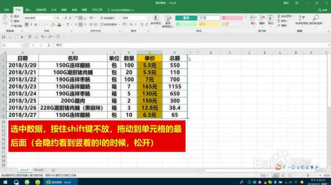
Task: Click the Decrease Decimal icon
Action: coord(147,24)
